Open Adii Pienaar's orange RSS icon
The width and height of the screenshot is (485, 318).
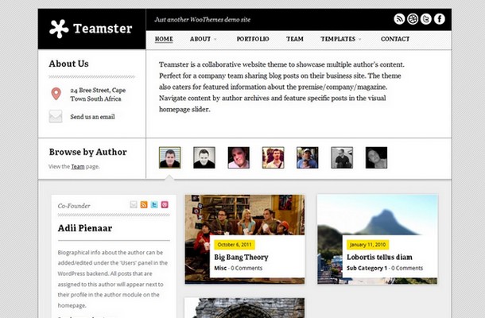pos(144,204)
